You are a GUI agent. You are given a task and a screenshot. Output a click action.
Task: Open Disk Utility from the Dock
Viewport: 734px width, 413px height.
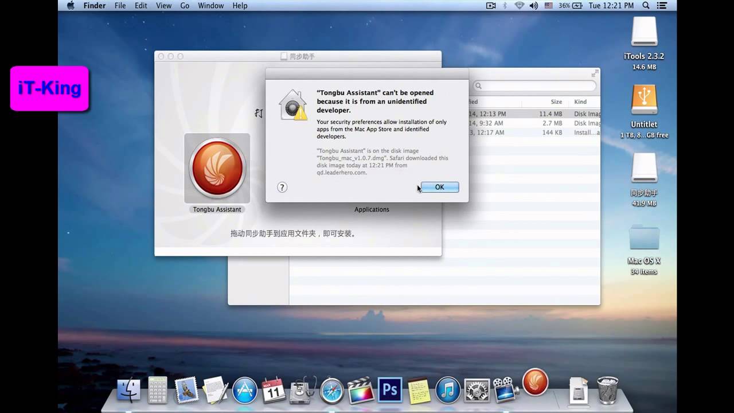tap(302, 391)
